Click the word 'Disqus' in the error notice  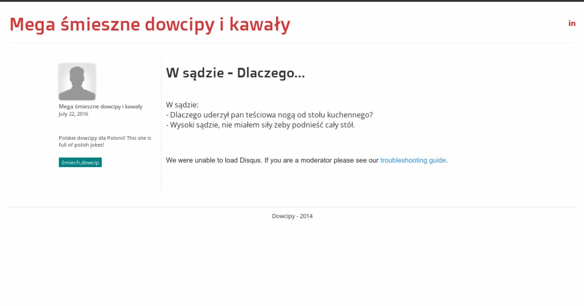coord(250,160)
